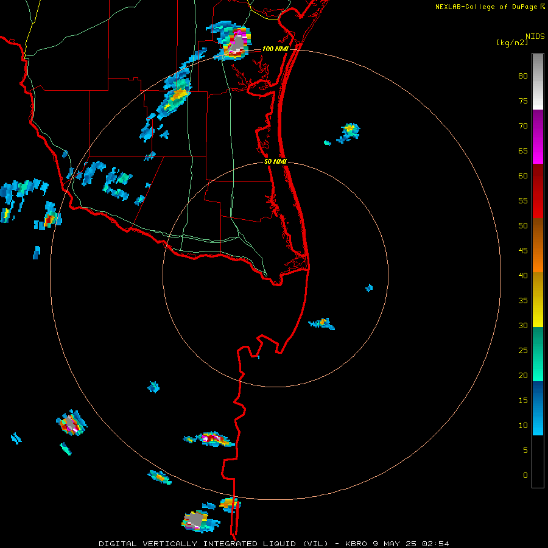Select the 20 scale value

pos(523,375)
